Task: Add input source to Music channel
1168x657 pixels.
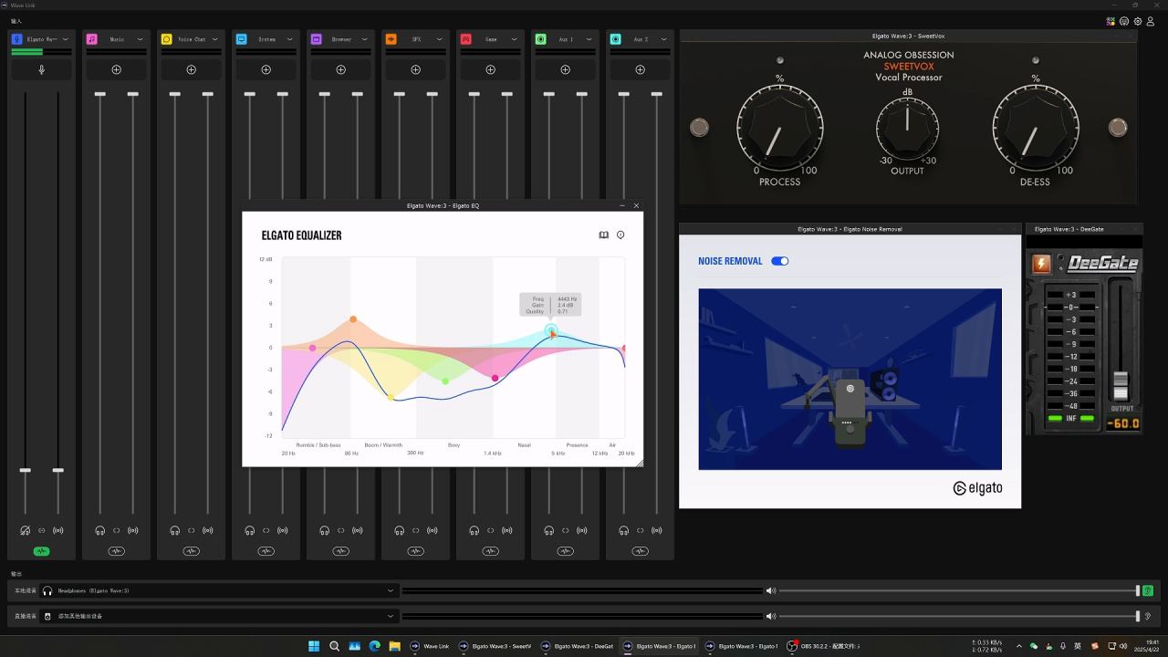Action: [116, 69]
